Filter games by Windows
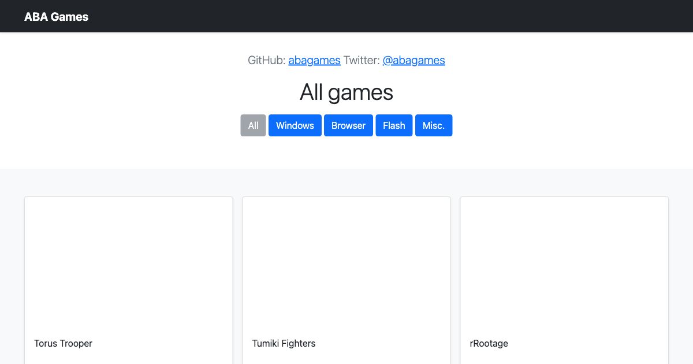Viewport: 693px width, 364px height. tap(295, 125)
